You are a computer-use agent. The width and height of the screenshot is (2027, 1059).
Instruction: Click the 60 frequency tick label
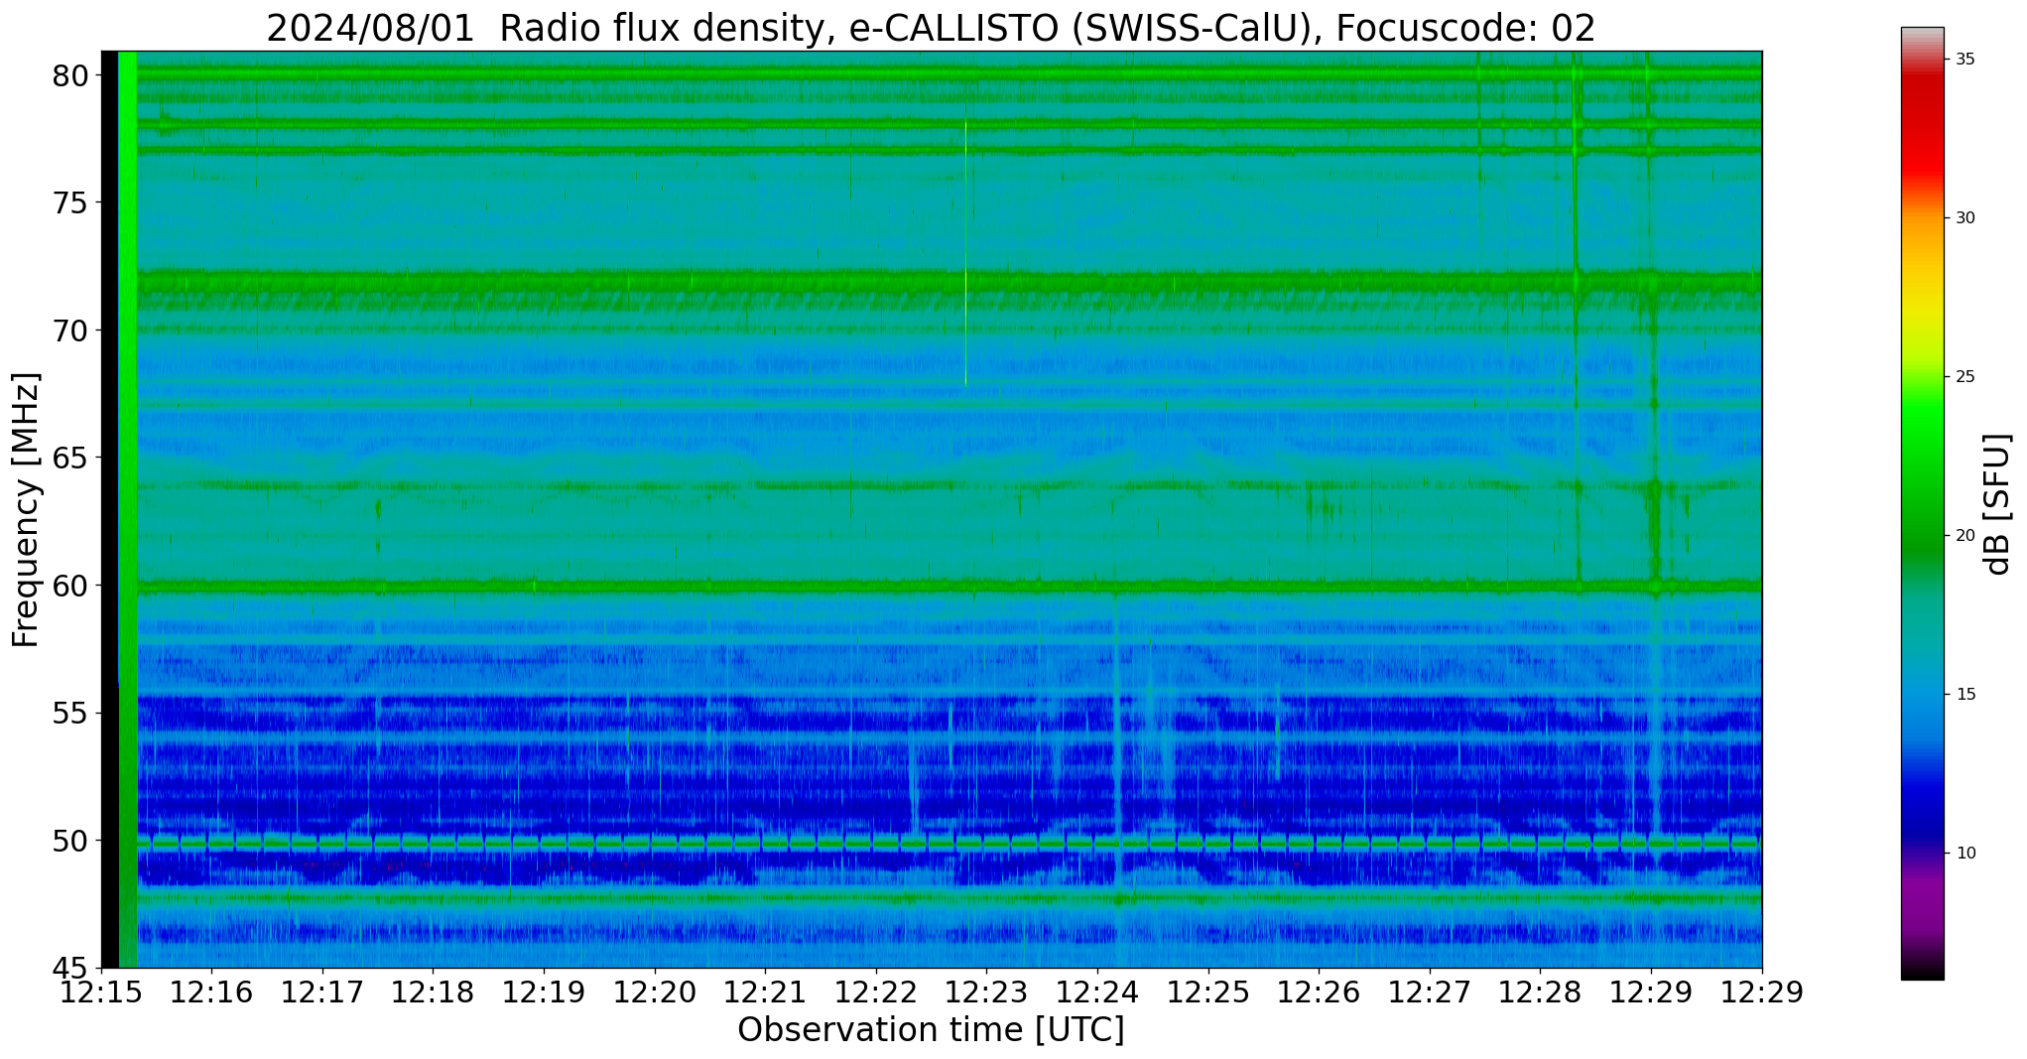pos(72,586)
